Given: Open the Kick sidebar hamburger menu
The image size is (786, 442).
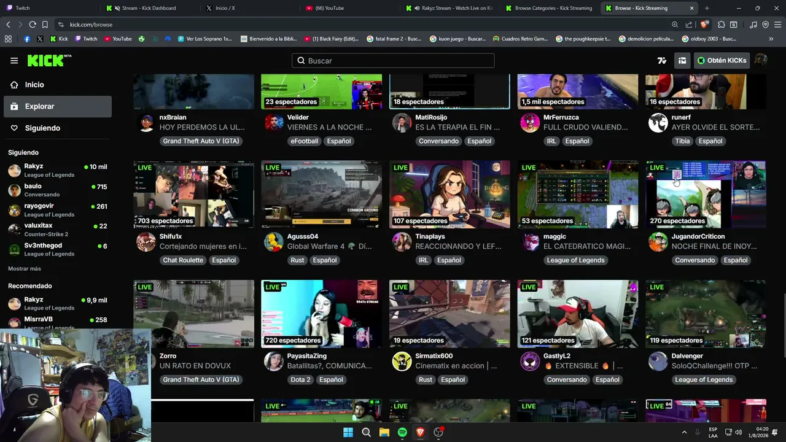Looking at the screenshot, I should coord(14,61).
